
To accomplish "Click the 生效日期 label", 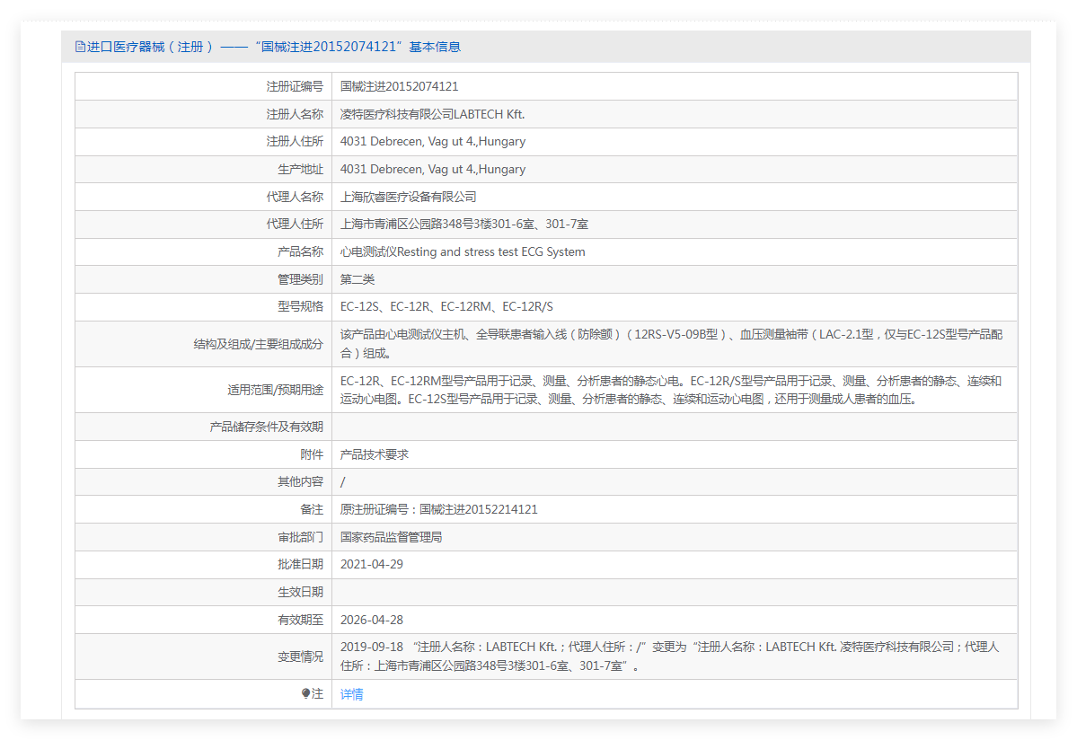I will point(300,592).
